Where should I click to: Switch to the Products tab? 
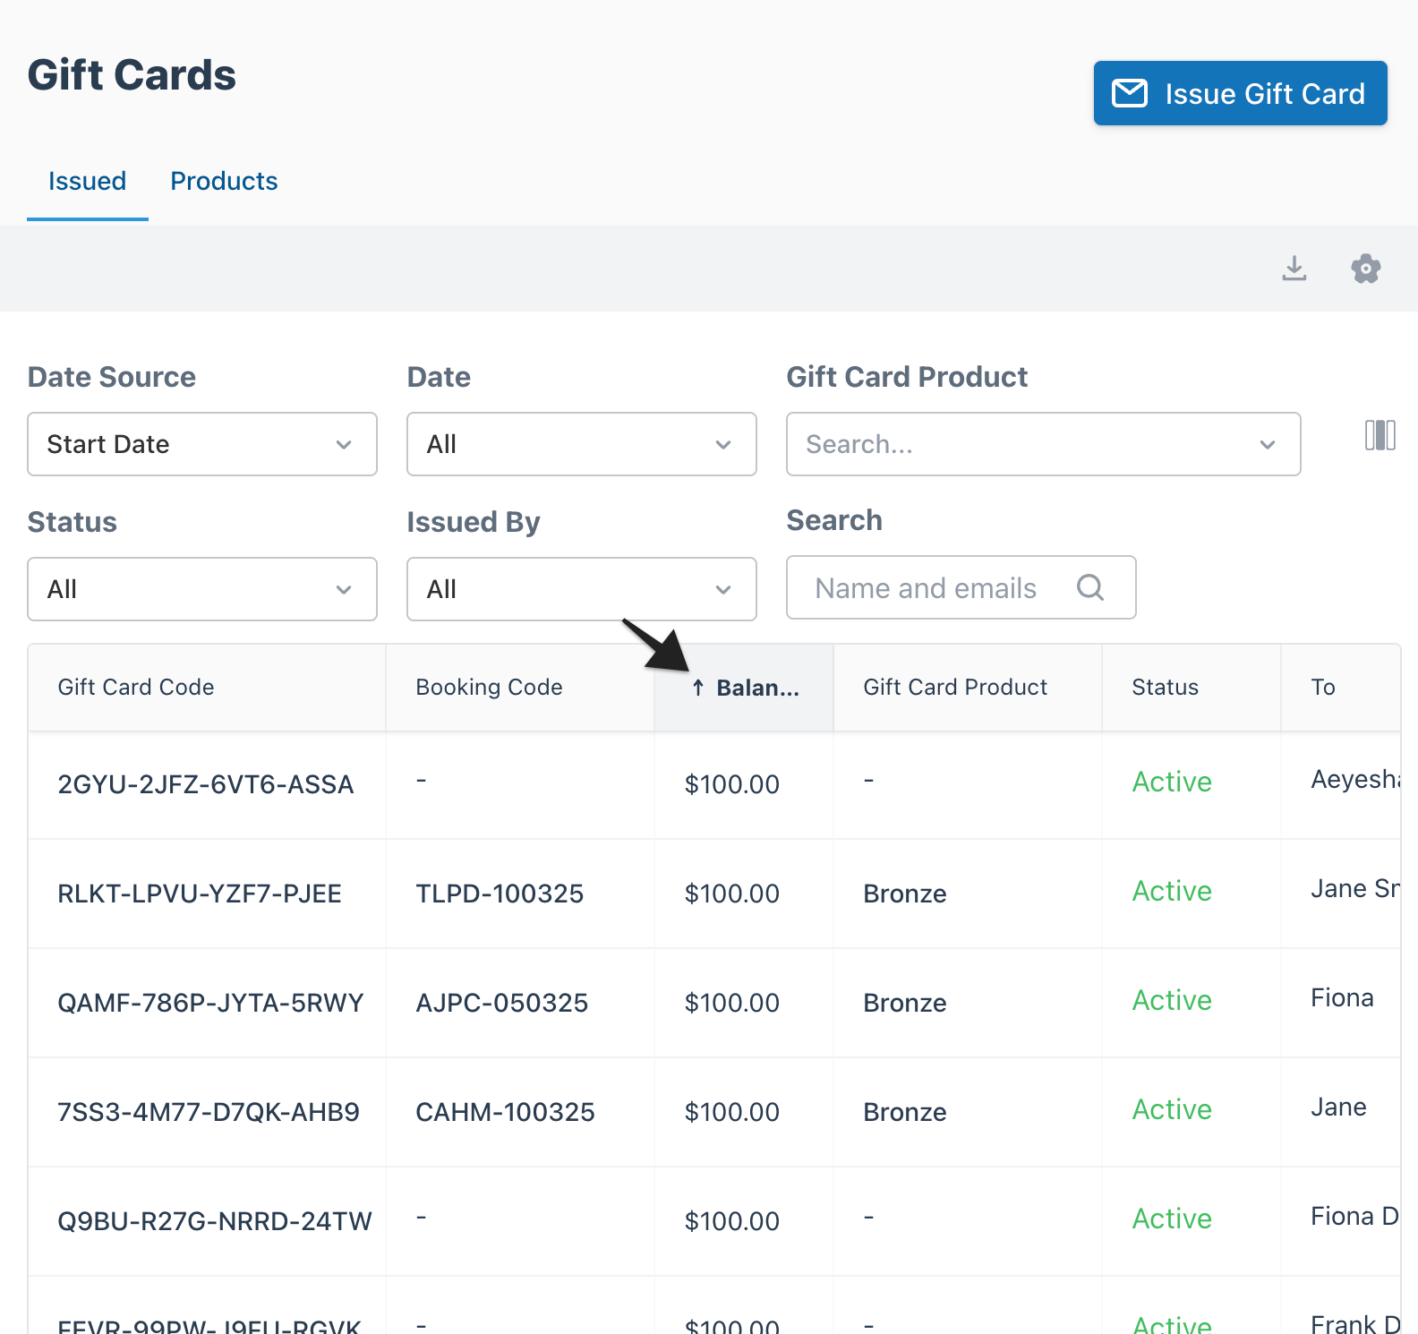224,182
